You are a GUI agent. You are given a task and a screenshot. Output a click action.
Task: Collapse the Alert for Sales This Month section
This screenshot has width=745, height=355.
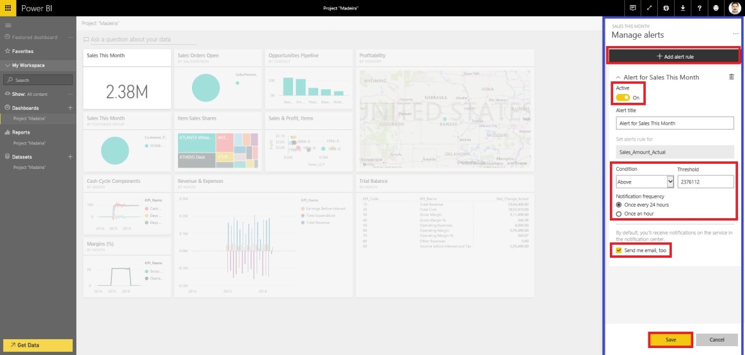tap(618, 78)
